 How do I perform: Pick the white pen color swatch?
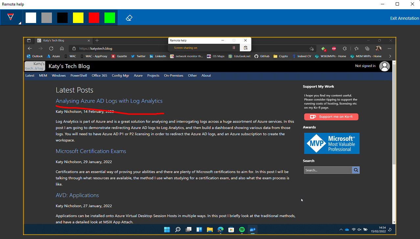tap(31, 18)
